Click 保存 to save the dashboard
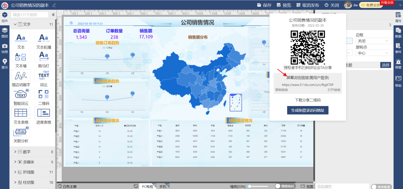The image size is (403, 189). coord(264,5)
